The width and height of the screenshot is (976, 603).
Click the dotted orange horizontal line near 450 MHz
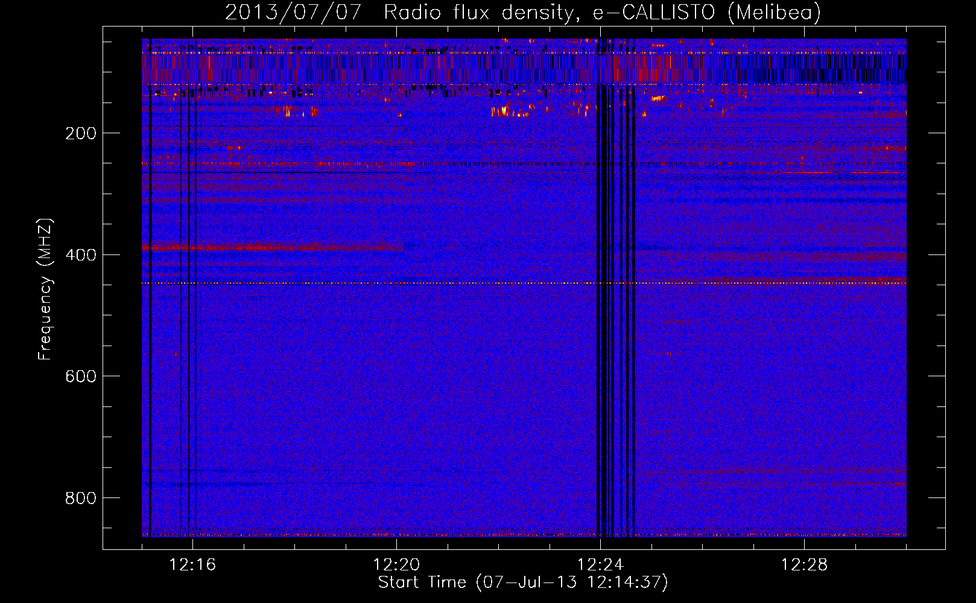pos(524,283)
